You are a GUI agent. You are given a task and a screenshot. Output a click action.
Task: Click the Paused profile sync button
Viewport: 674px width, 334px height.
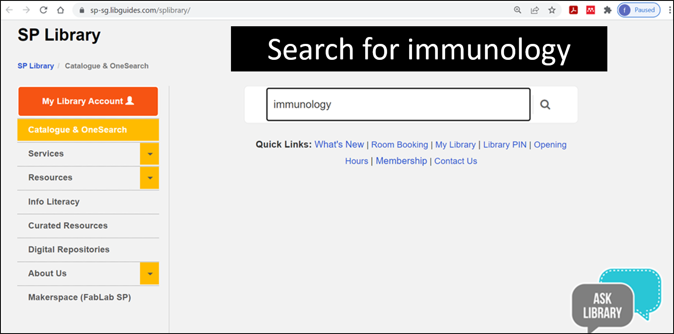coord(638,10)
